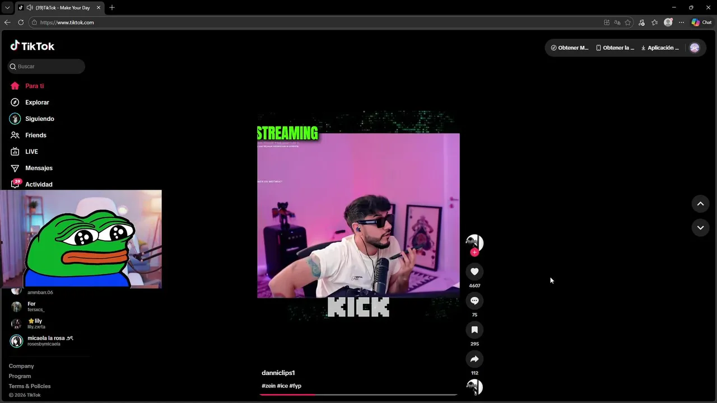Click the LIVE broadcast icon
The width and height of the screenshot is (717, 403).
(15, 152)
